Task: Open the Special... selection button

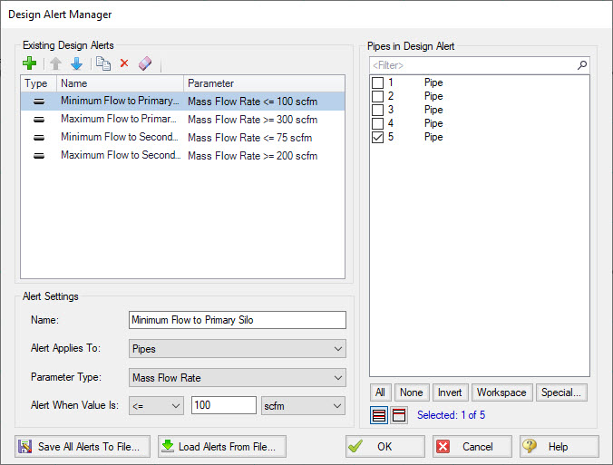Action: [561, 392]
